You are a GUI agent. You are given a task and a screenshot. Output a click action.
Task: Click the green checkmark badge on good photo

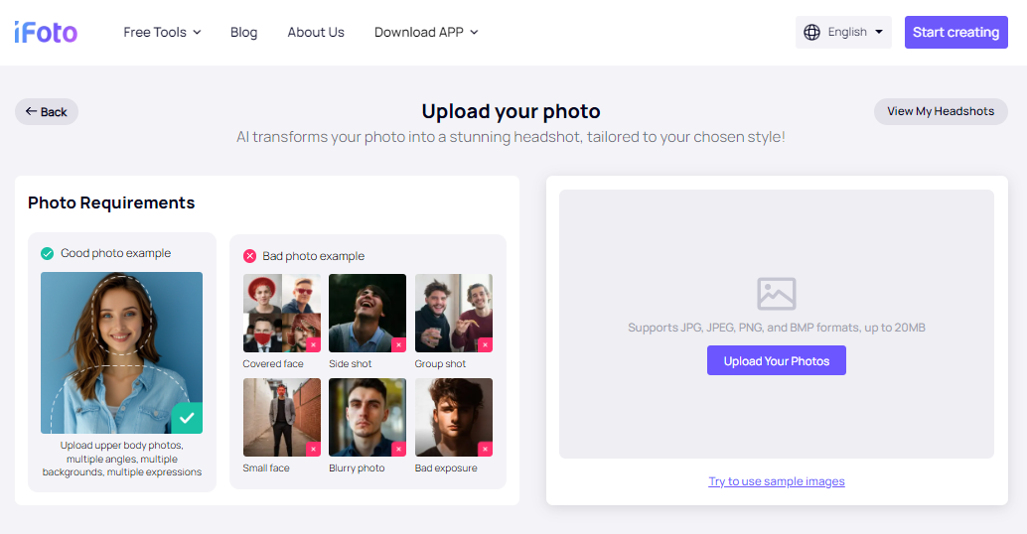[x=187, y=418]
